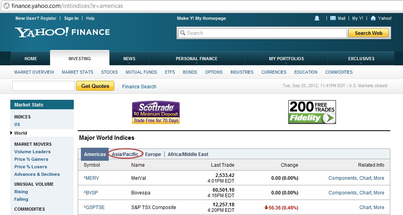Viewport: 403px width, 215px height.
Task: Open the PERSONAL FINANCE tab
Action: click(x=197, y=59)
